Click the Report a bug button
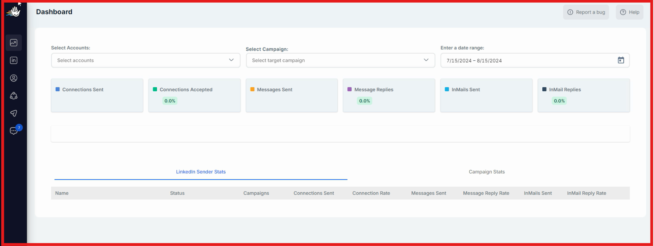The height and width of the screenshot is (246, 654). point(586,12)
